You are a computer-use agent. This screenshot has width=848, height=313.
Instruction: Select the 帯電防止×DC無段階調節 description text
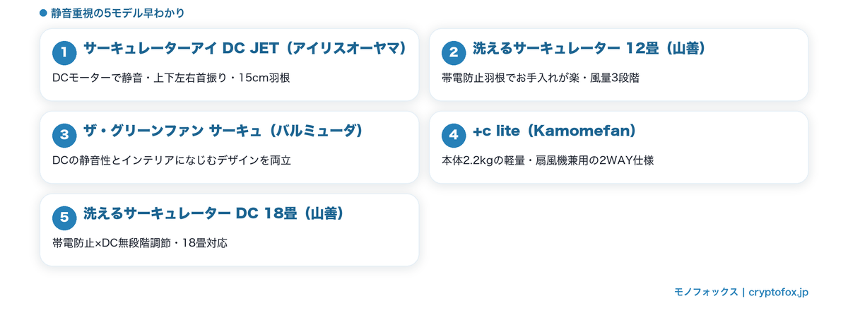tap(140, 243)
